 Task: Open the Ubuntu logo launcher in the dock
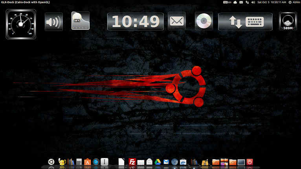51,162
